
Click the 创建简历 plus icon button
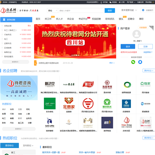tap(143, 10)
